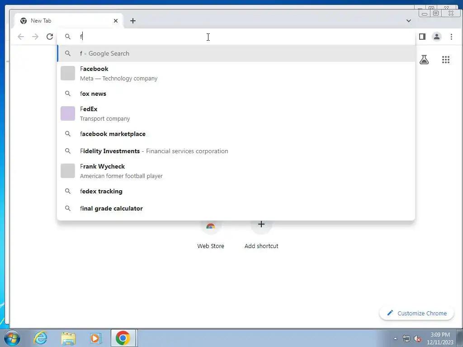Click the purple FedEx thumbnail

(x=68, y=113)
